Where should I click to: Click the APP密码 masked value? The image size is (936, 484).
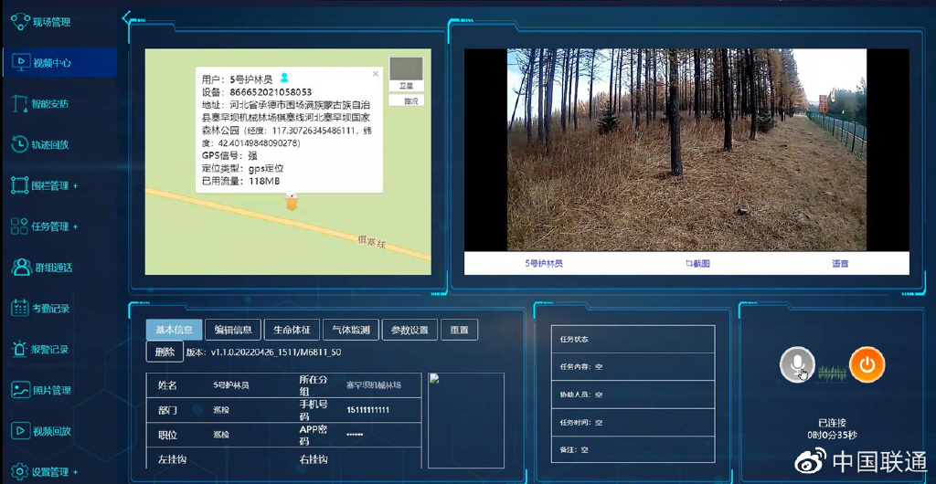[355, 435]
